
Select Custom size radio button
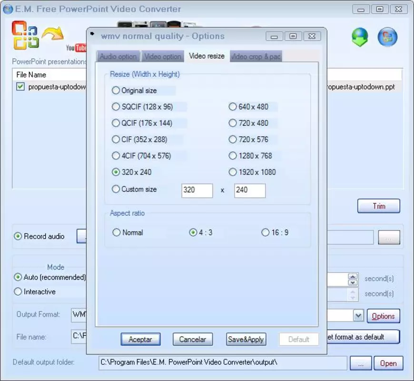[x=116, y=189]
